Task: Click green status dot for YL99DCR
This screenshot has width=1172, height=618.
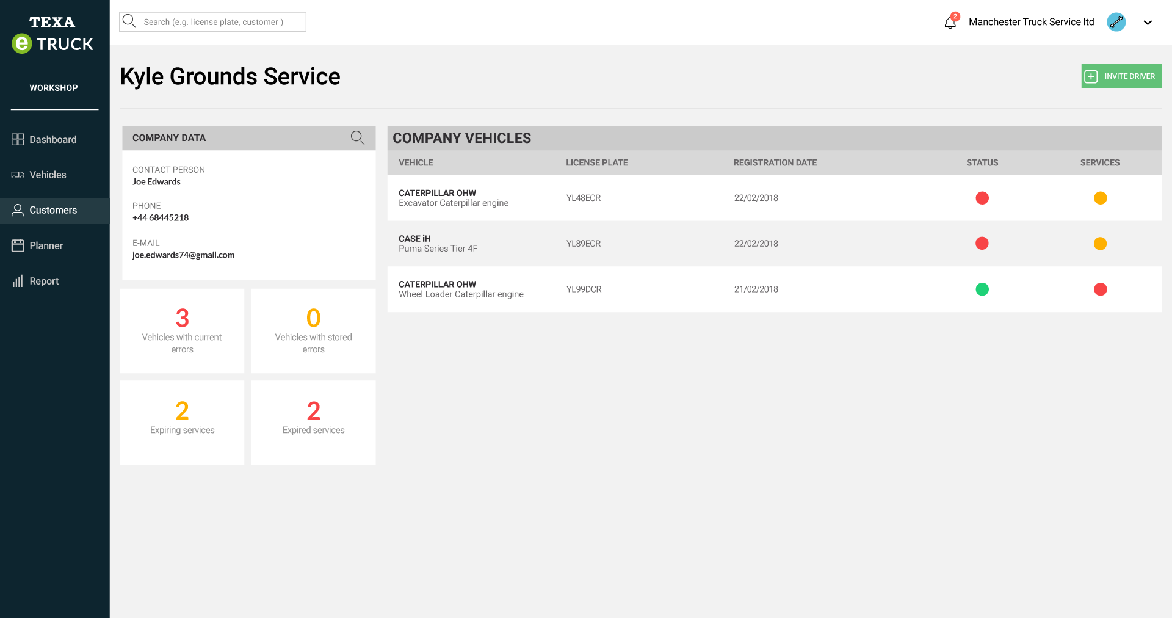Action: [982, 289]
